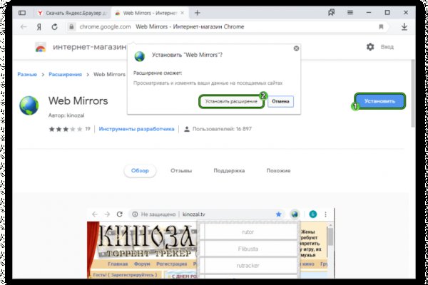Click the browser back arrow
This screenshot has width=428, height=285.
pos(24,27)
